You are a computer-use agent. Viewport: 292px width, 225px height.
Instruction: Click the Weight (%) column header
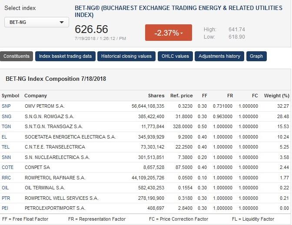[x=276, y=96]
